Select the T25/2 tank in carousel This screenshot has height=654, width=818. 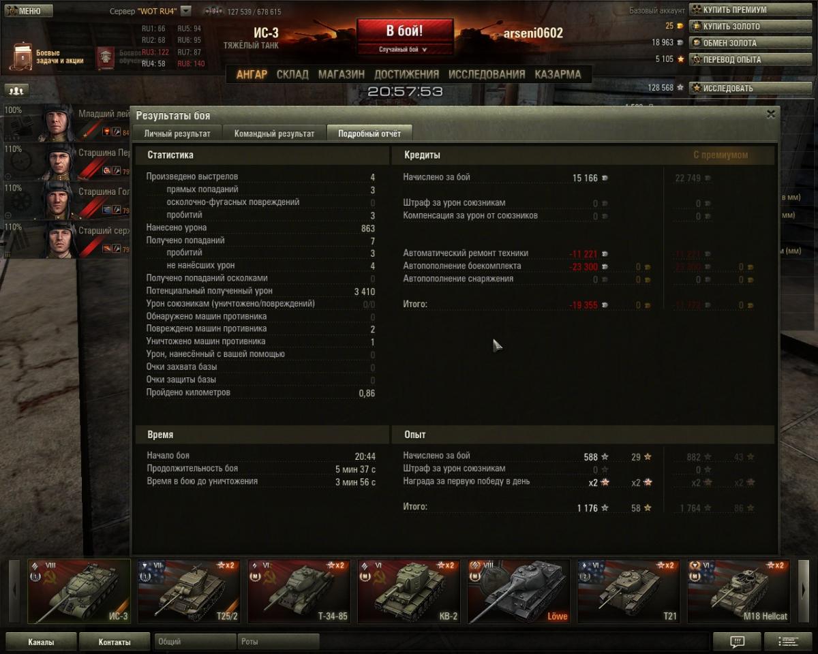189,591
